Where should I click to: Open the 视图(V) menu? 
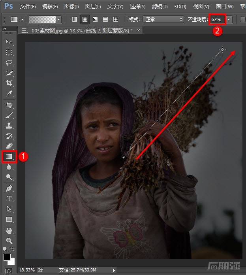pyautogui.click(x=201, y=7)
